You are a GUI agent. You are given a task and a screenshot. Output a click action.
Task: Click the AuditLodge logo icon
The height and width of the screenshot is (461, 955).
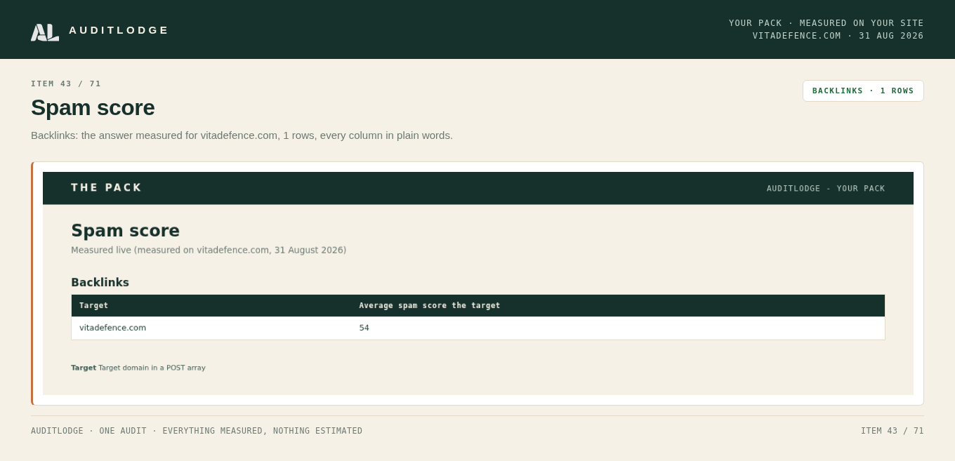[x=45, y=32]
